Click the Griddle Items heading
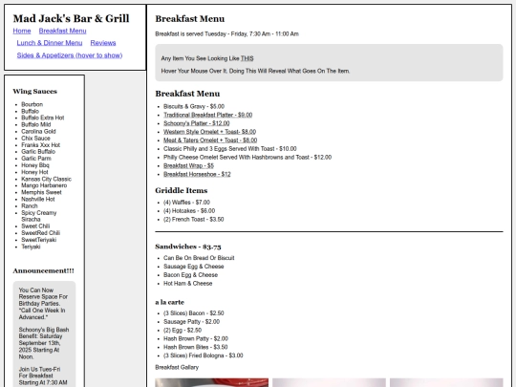516x387 pixels. tap(182, 190)
